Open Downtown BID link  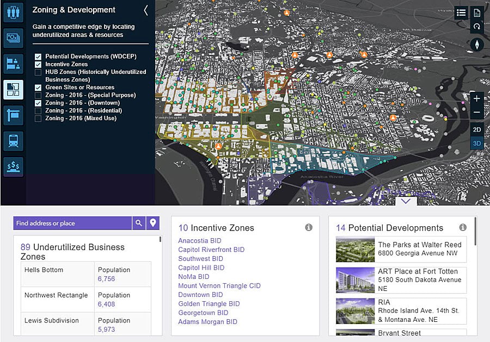pyautogui.click(x=200, y=295)
